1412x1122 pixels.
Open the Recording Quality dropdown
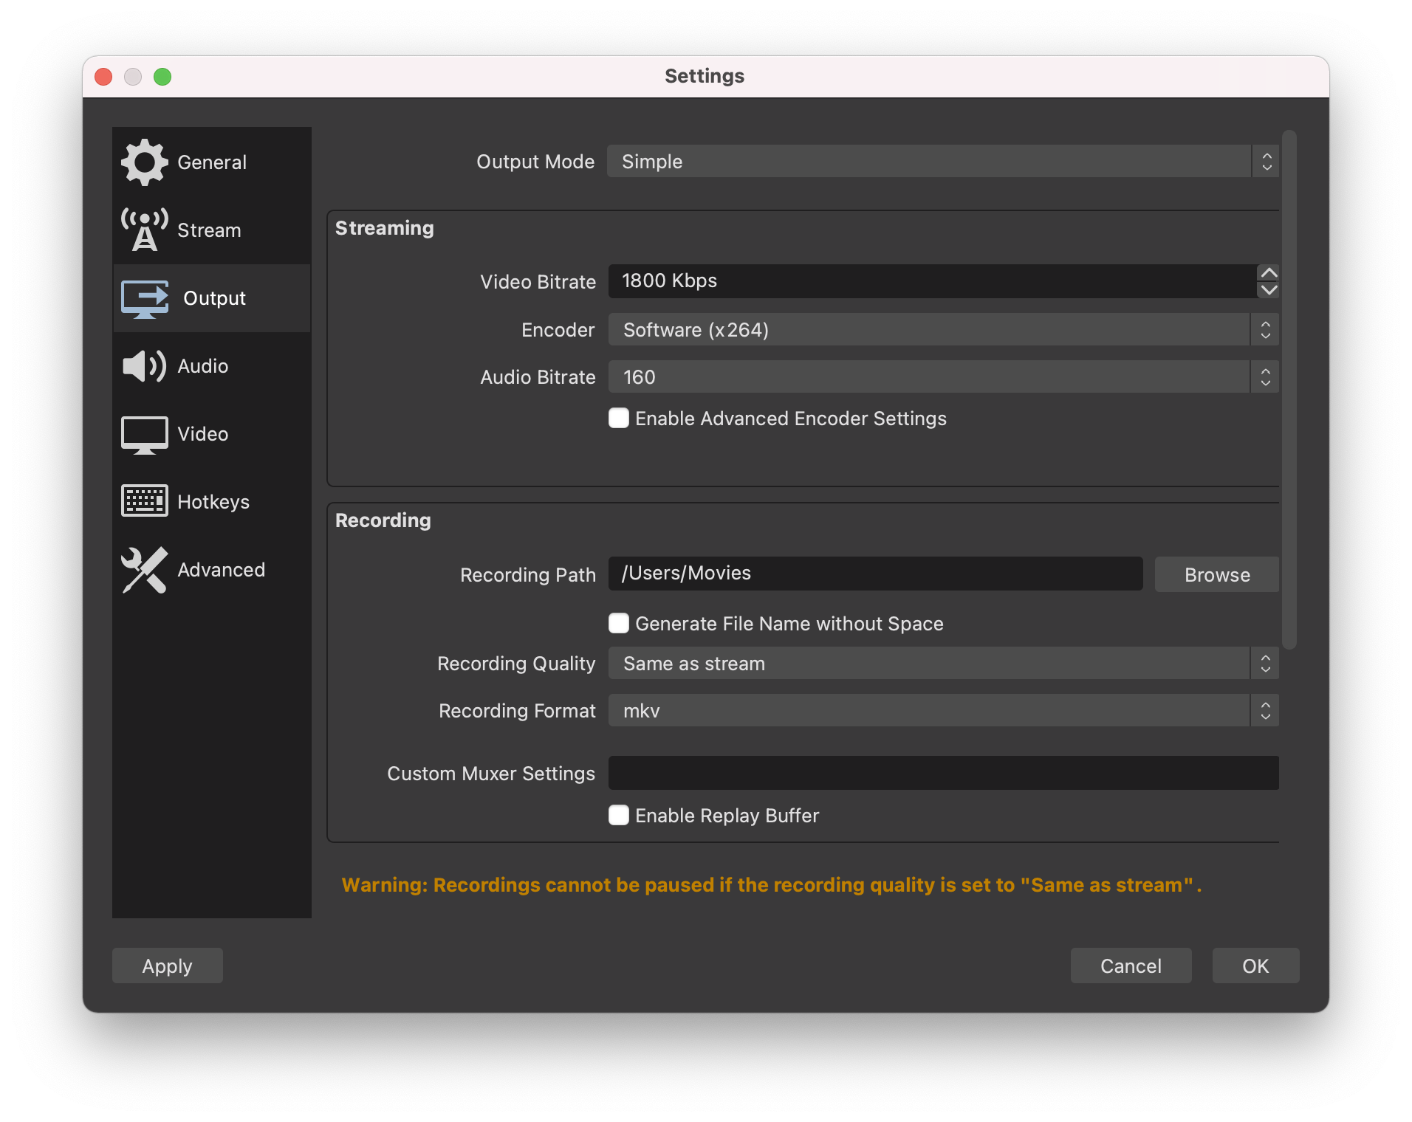pyautogui.click(x=942, y=664)
